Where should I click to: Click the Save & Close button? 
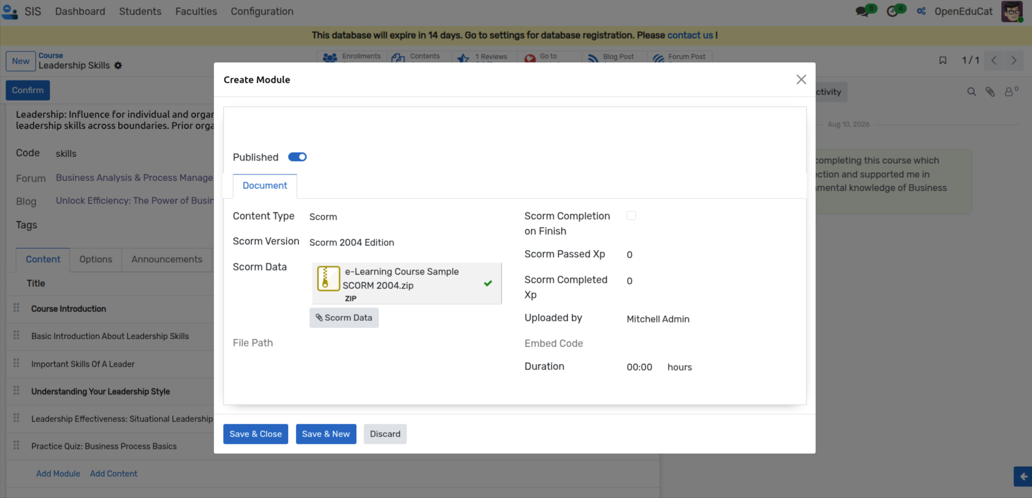[x=256, y=434]
